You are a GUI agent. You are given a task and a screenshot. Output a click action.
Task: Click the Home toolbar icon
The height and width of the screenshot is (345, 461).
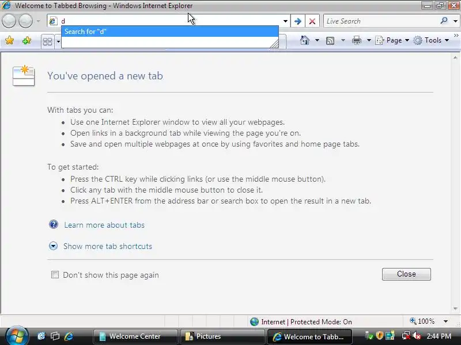click(305, 40)
